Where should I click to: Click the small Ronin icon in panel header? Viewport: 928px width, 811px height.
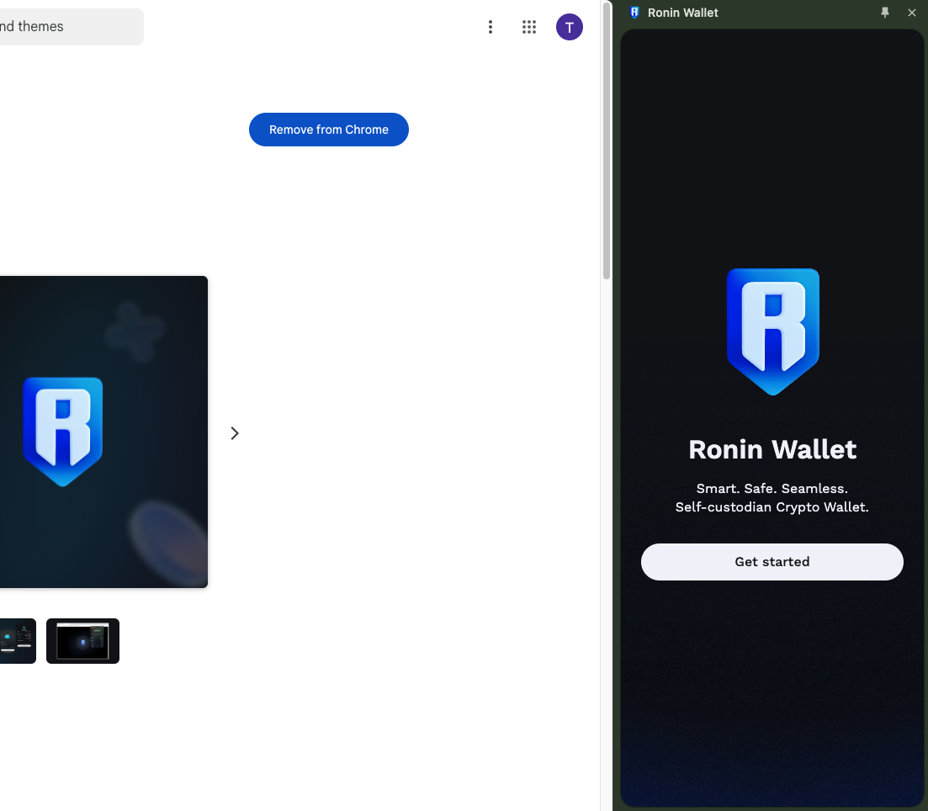[634, 13]
